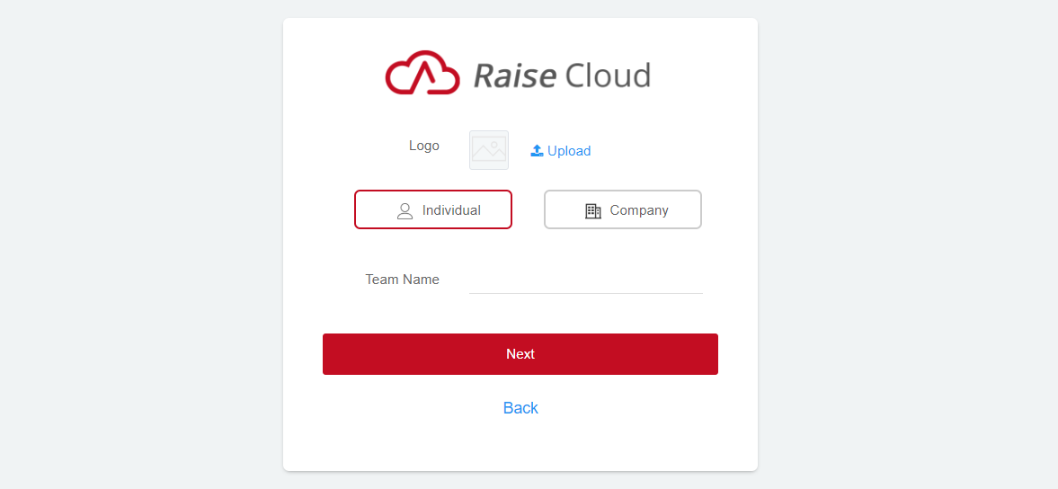Click the italic word Raise in header

(x=515, y=76)
